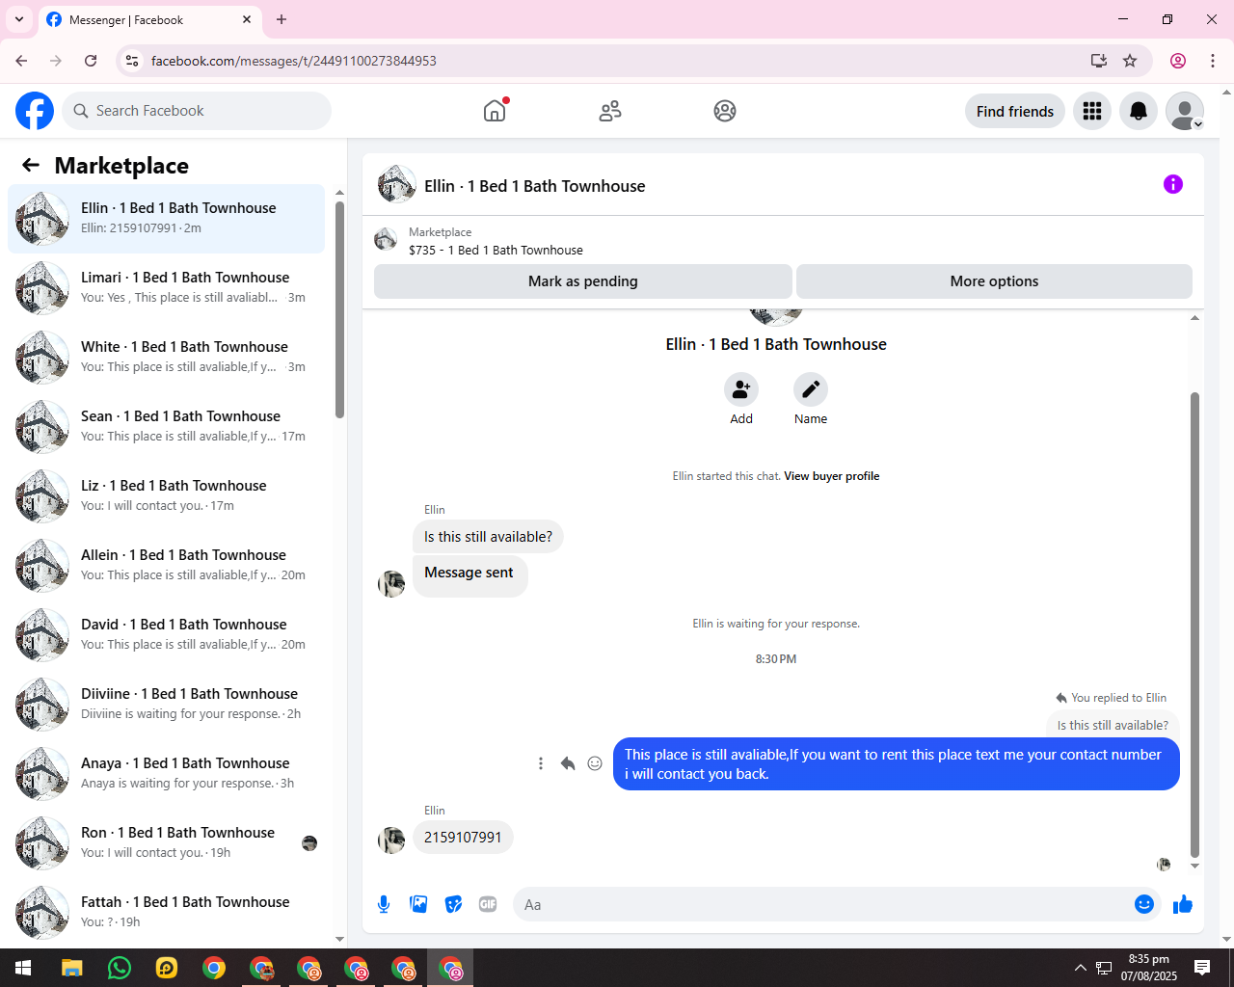Open the Facebook logo home link

coord(35,111)
